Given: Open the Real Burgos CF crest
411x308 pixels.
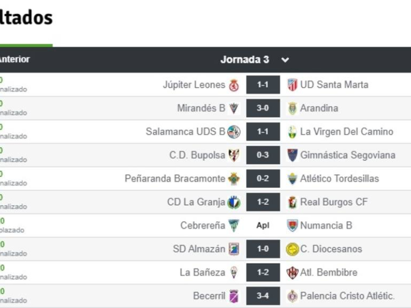Looking at the screenshot, I should 292,202.
